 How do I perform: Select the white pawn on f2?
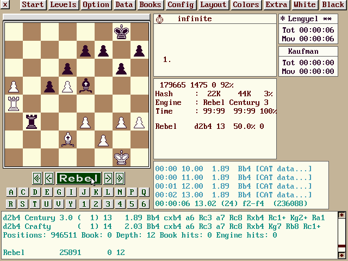coord(104,140)
